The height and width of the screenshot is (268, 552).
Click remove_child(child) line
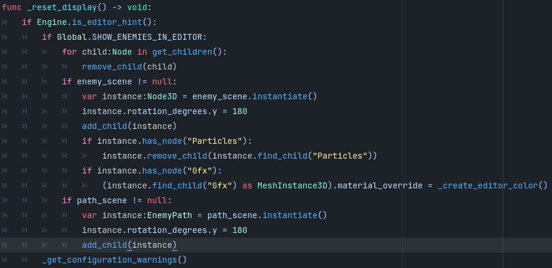click(129, 67)
